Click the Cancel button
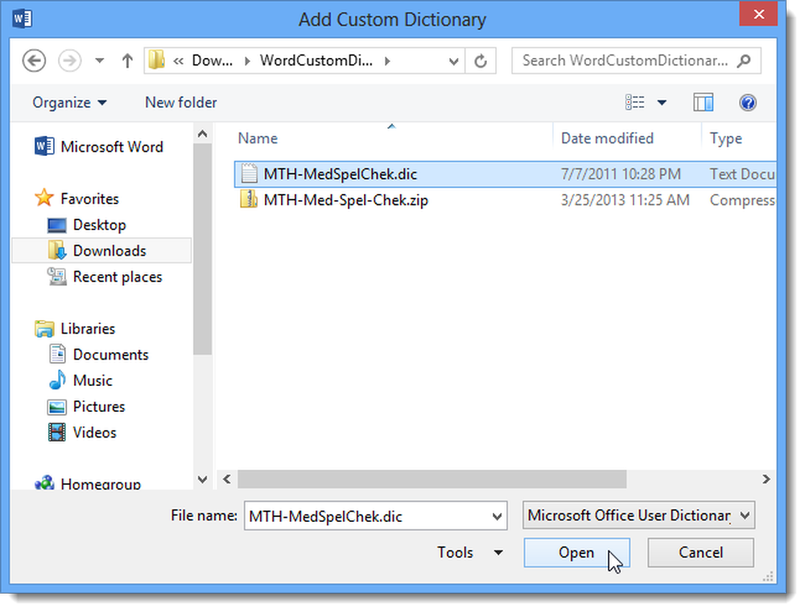Viewport: 805px width, 612px height. tap(701, 552)
